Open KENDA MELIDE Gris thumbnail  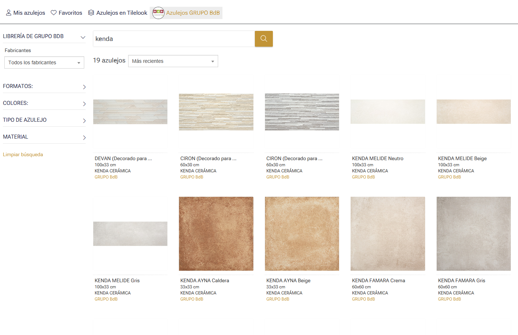[x=130, y=234]
